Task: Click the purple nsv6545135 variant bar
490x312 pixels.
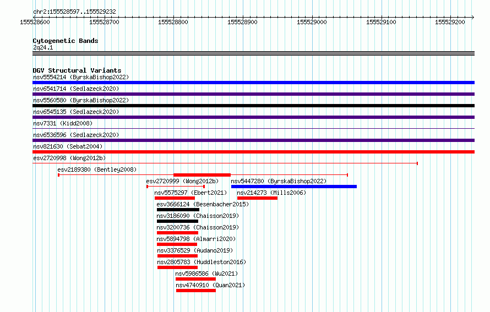Action: pyautogui.click(x=253, y=117)
